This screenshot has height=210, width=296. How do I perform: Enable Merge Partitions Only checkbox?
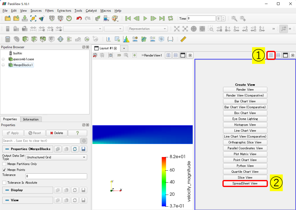(x=4, y=164)
